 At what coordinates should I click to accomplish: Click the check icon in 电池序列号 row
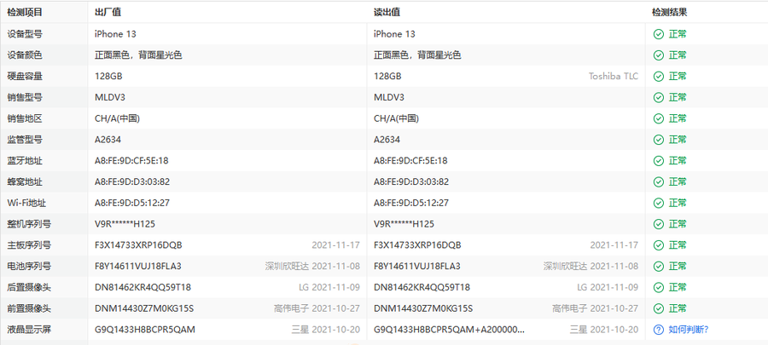658,266
